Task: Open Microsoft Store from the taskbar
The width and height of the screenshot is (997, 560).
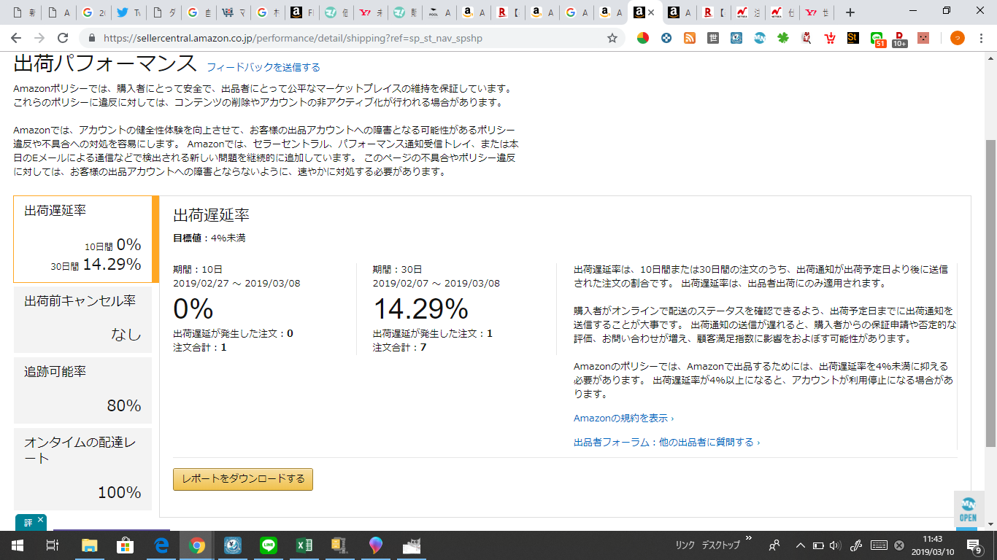Action: coord(125,545)
